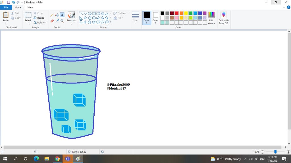Pick the yellow color swatch
Viewport: 291px width, 163px height.
coord(186,13)
